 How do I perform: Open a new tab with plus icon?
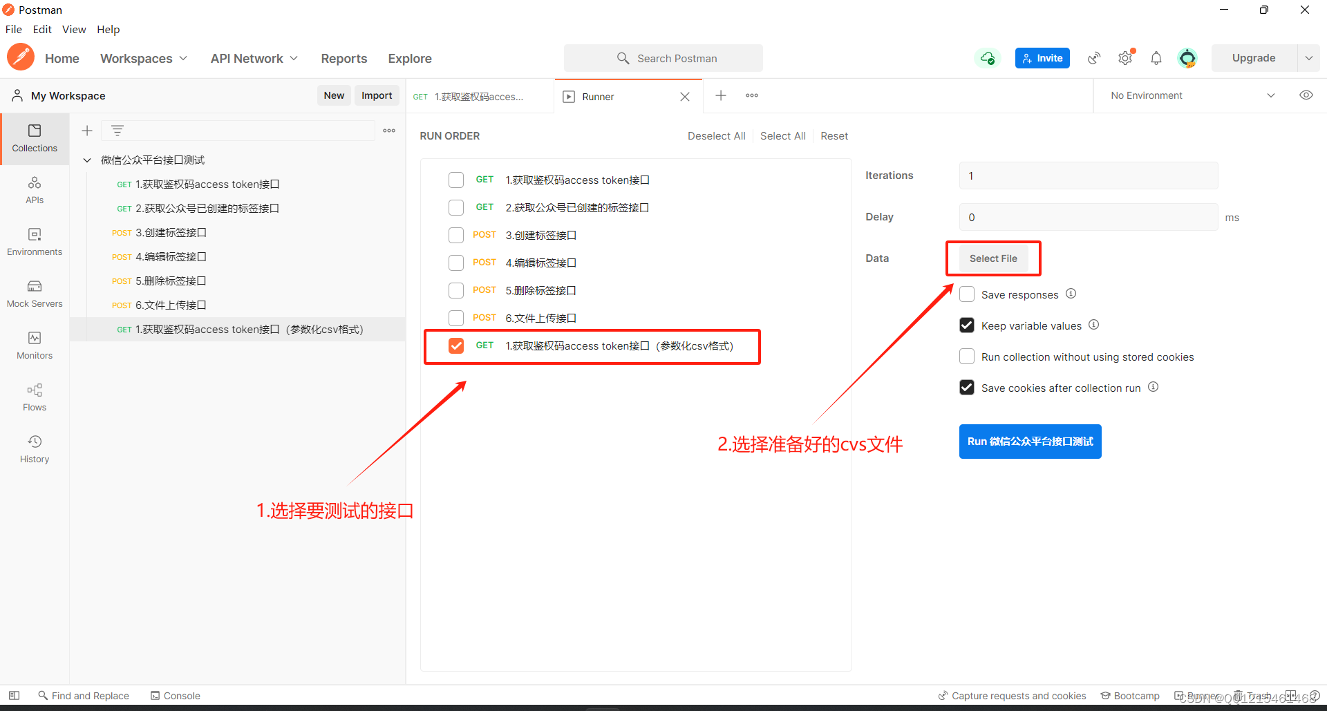(x=720, y=95)
